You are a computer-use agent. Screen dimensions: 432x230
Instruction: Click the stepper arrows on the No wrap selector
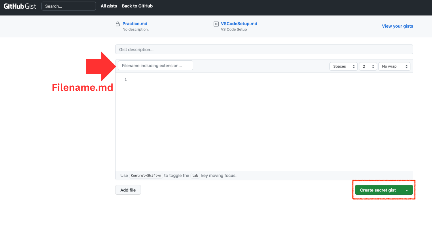pyautogui.click(x=407, y=66)
